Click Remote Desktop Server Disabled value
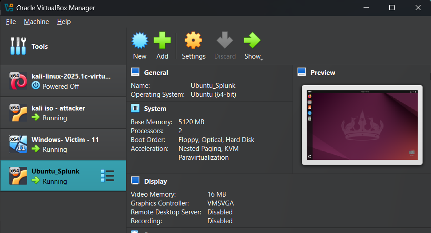This screenshot has height=233, width=431. 220,212
